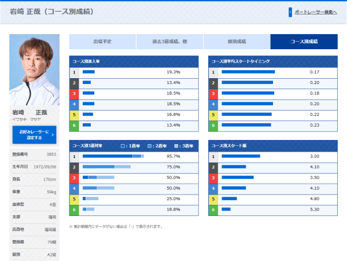The width and height of the screenshot is (347, 261).
Task: Follow the ボートレーサー検索へ link
Action: point(316,12)
